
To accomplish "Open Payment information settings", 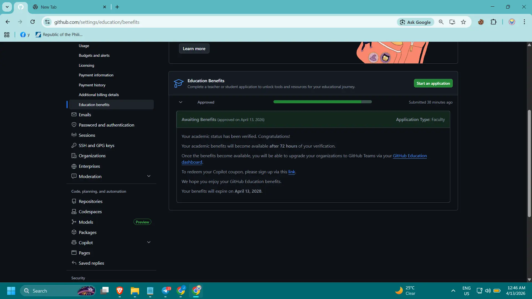I will tap(96, 75).
